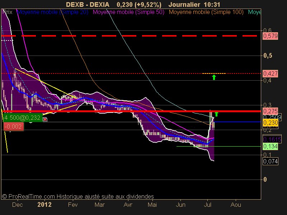Open Moyenne mobile (Simple 50) indicator settings
Image resolution: width=287 pixels, height=215 pixels.
click(128, 12)
